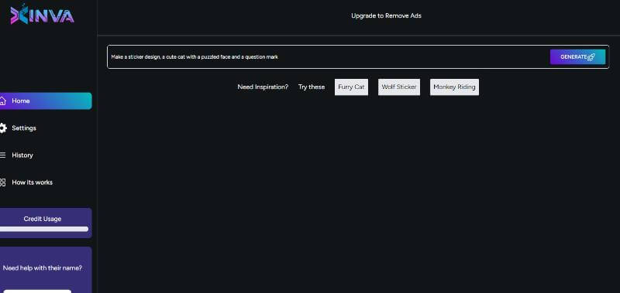The height and width of the screenshot is (293, 620).
Task: Click Upgrade to Remove Ads link
Action: [386, 15]
